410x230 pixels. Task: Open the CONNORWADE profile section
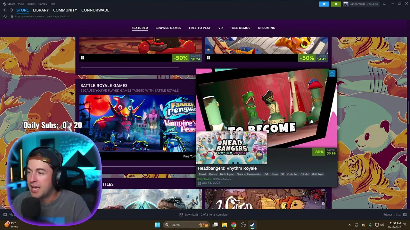click(x=95, y=10)
